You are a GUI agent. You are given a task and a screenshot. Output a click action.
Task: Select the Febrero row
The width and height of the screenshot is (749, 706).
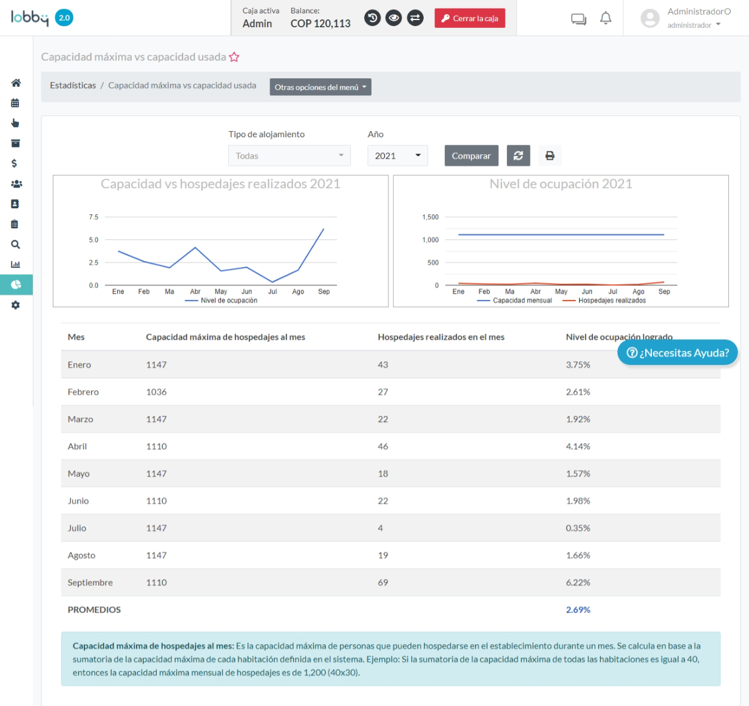pos(390,392)
